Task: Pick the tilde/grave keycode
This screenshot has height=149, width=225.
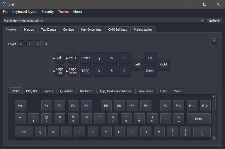Action: coord(20,119)
